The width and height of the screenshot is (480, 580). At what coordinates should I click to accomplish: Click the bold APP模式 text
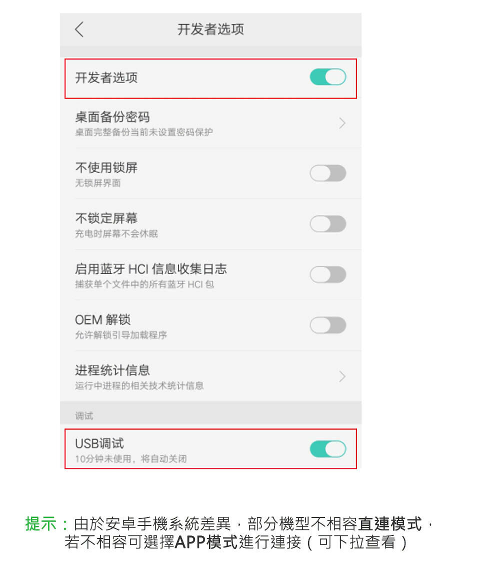pos(206,542)
